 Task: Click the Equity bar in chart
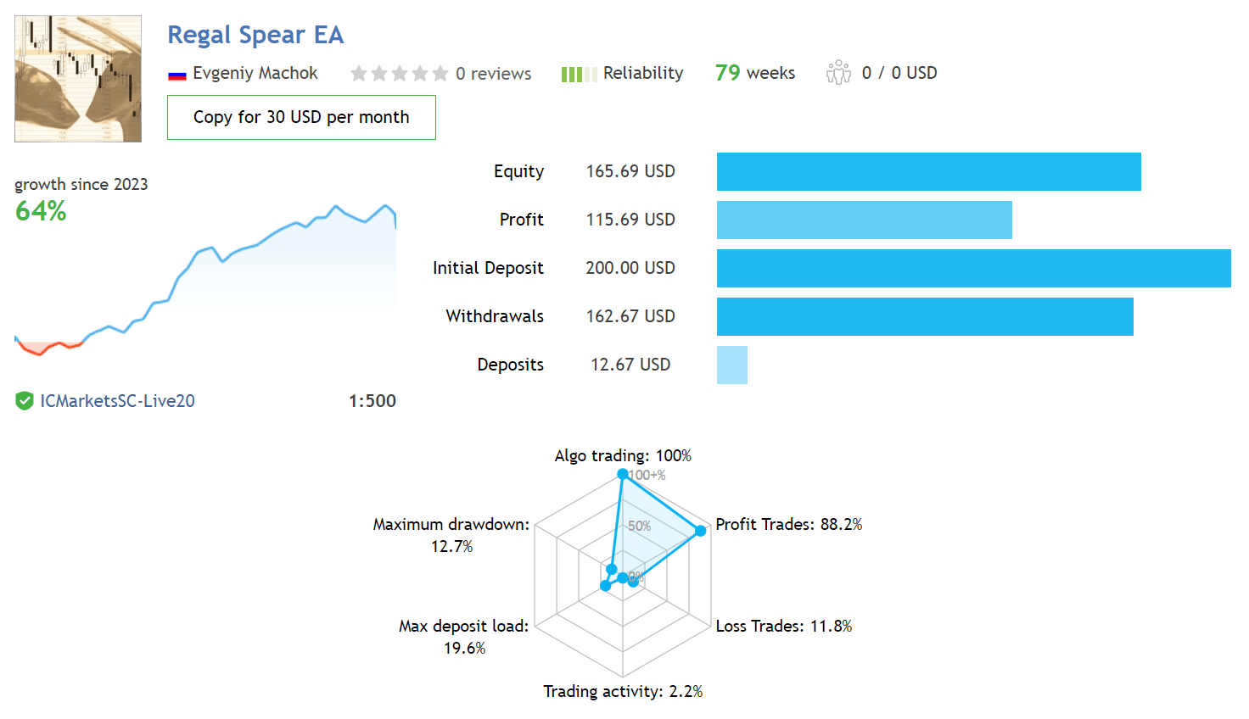pos(928,171)
